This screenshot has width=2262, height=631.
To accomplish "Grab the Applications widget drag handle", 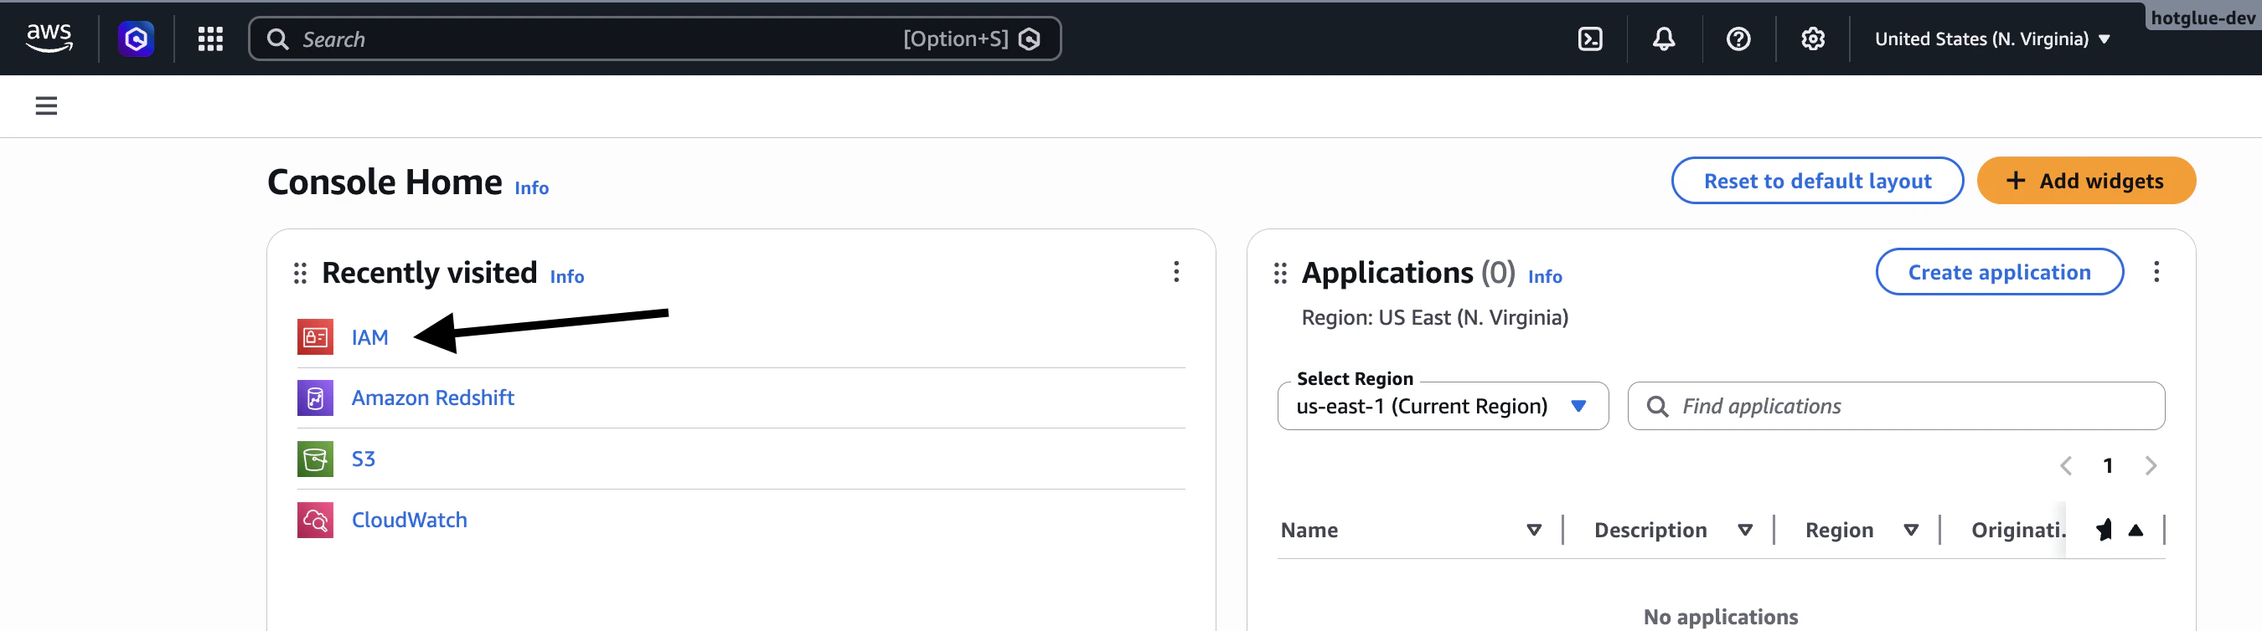I will (x=1280, y=273).
